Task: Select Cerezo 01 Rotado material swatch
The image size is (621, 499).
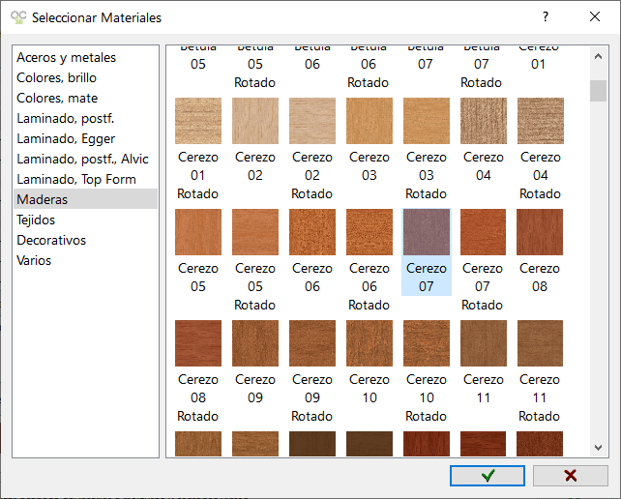Action: coord(198,121)
